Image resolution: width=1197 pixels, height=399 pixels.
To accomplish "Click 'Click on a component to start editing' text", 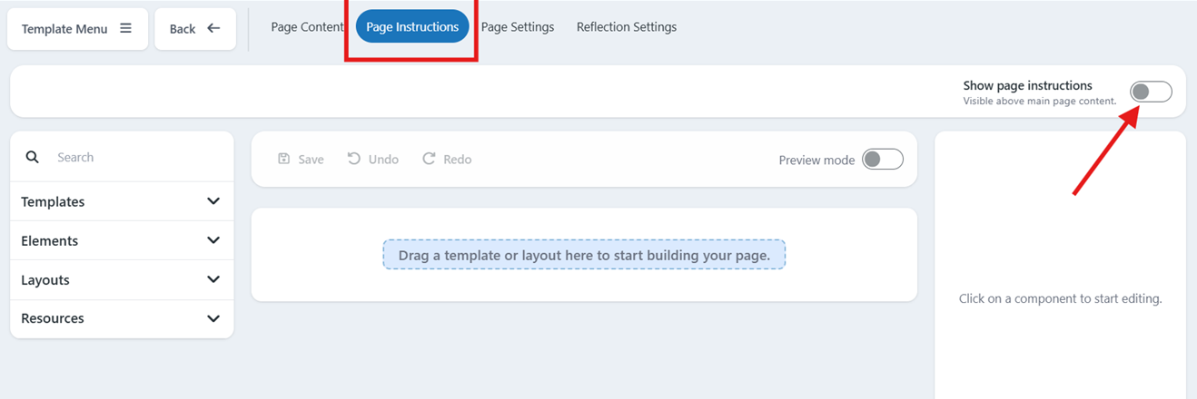I will [1061, 298].
